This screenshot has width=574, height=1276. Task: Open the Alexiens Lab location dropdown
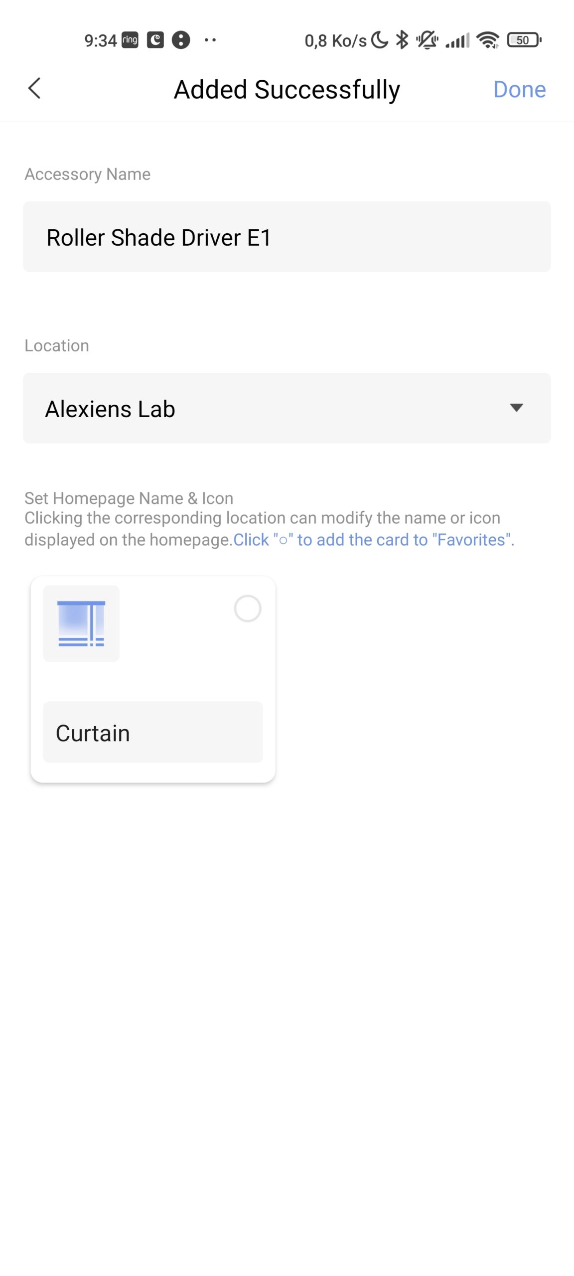287,408
